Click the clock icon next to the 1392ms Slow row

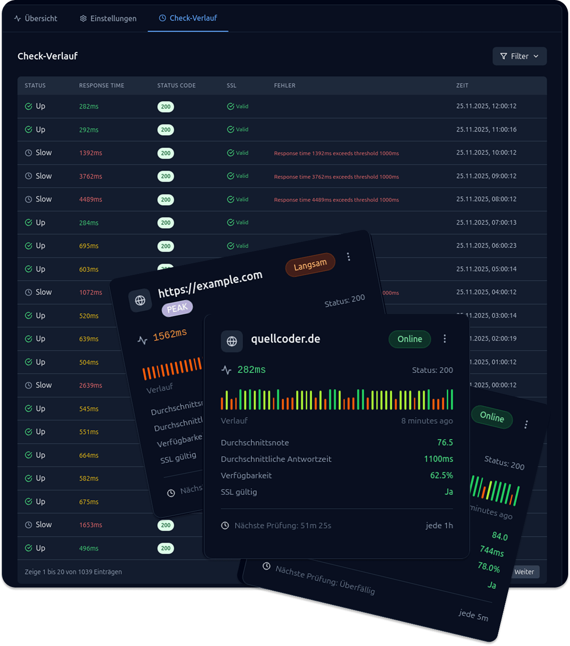[x=28, y=152]
